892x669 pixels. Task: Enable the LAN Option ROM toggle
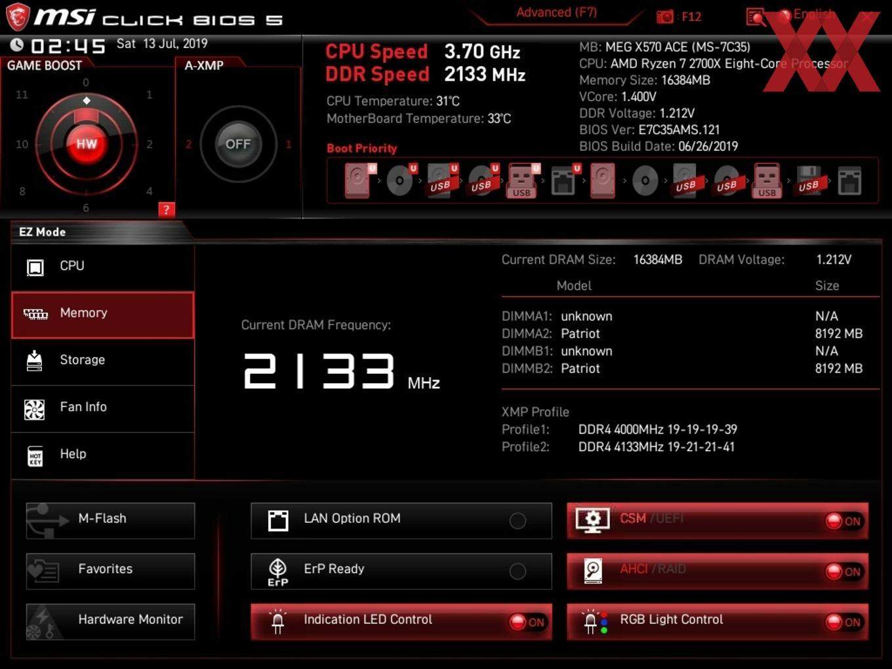click(517, 521)
